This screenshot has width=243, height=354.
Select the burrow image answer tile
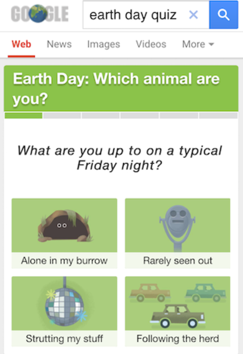tap(64, 224)
